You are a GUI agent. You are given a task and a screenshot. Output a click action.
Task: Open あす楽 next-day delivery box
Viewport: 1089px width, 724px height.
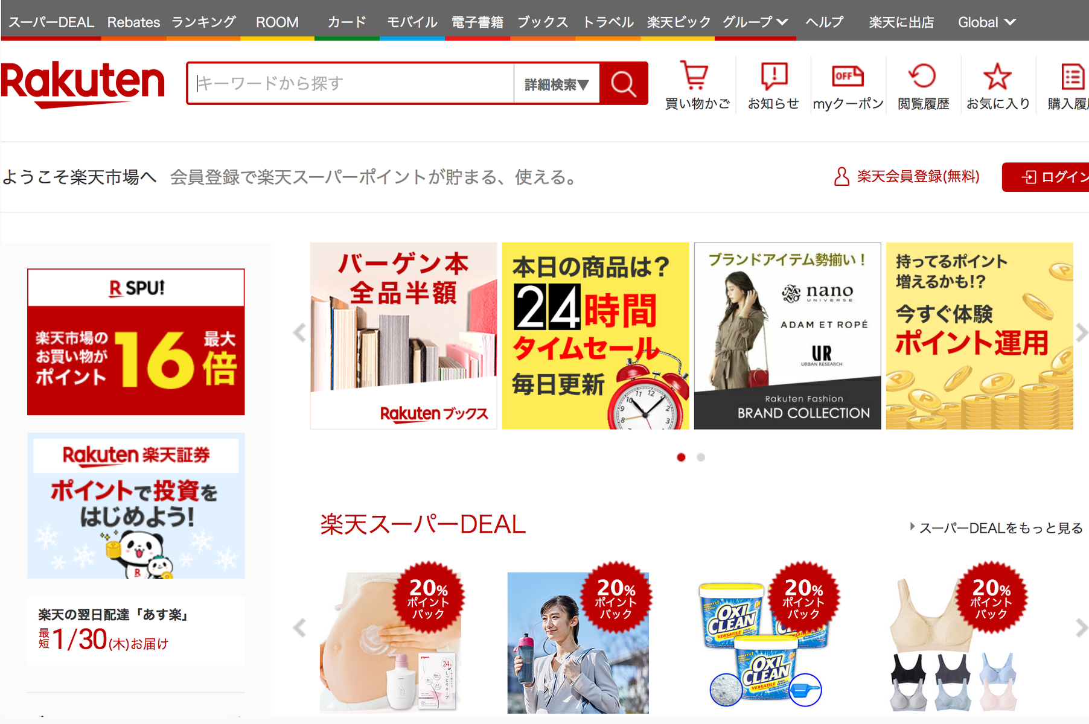coord(136,631)
